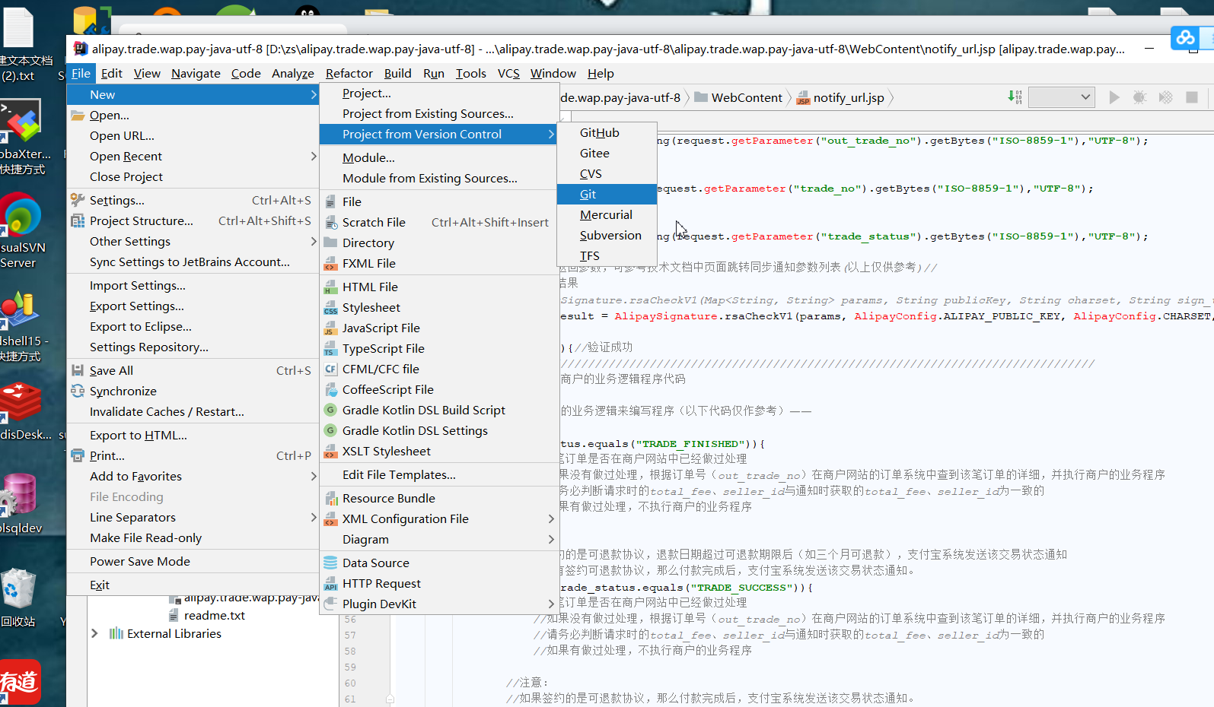Image resolution: width=1214 pixels, height=707 pixels.
Task: Click the HTTP Request API icon
Action: [x=330, y=583]
